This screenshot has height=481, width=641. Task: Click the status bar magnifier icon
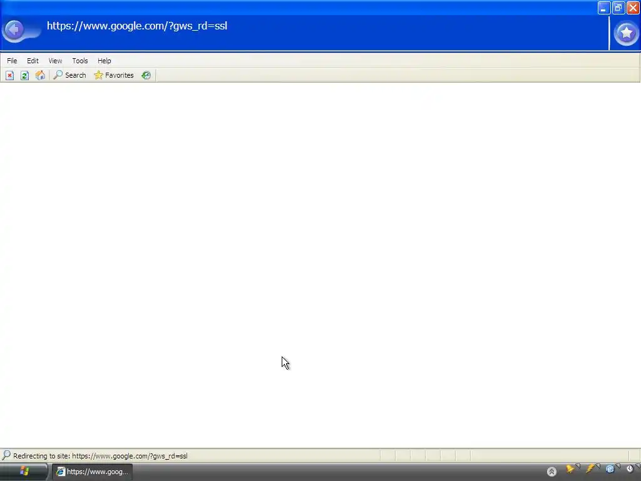pos(6,455)
